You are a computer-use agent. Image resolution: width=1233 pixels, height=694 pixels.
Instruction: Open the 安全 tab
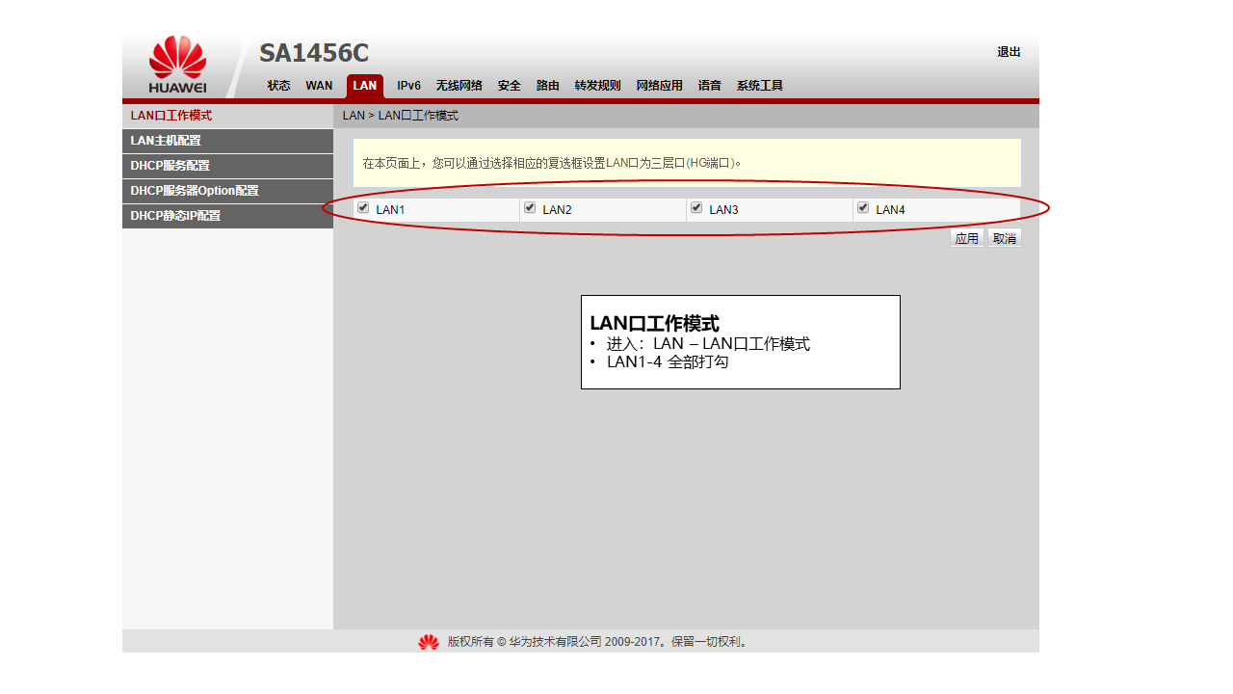pos(509,86)
